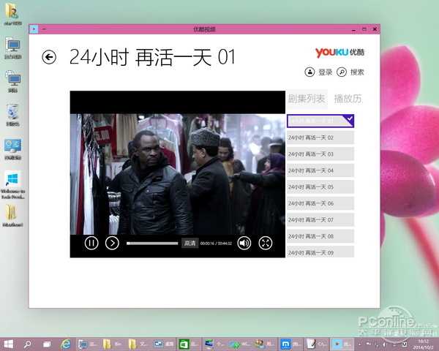
Task: Pause the video playback
Action: (91, 243)
